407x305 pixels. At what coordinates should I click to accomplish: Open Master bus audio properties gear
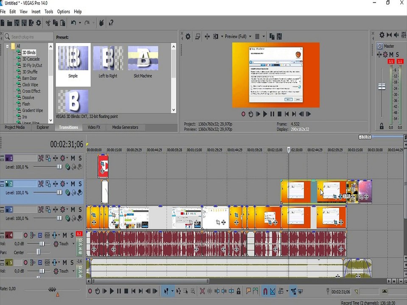[x=382, y=35]
